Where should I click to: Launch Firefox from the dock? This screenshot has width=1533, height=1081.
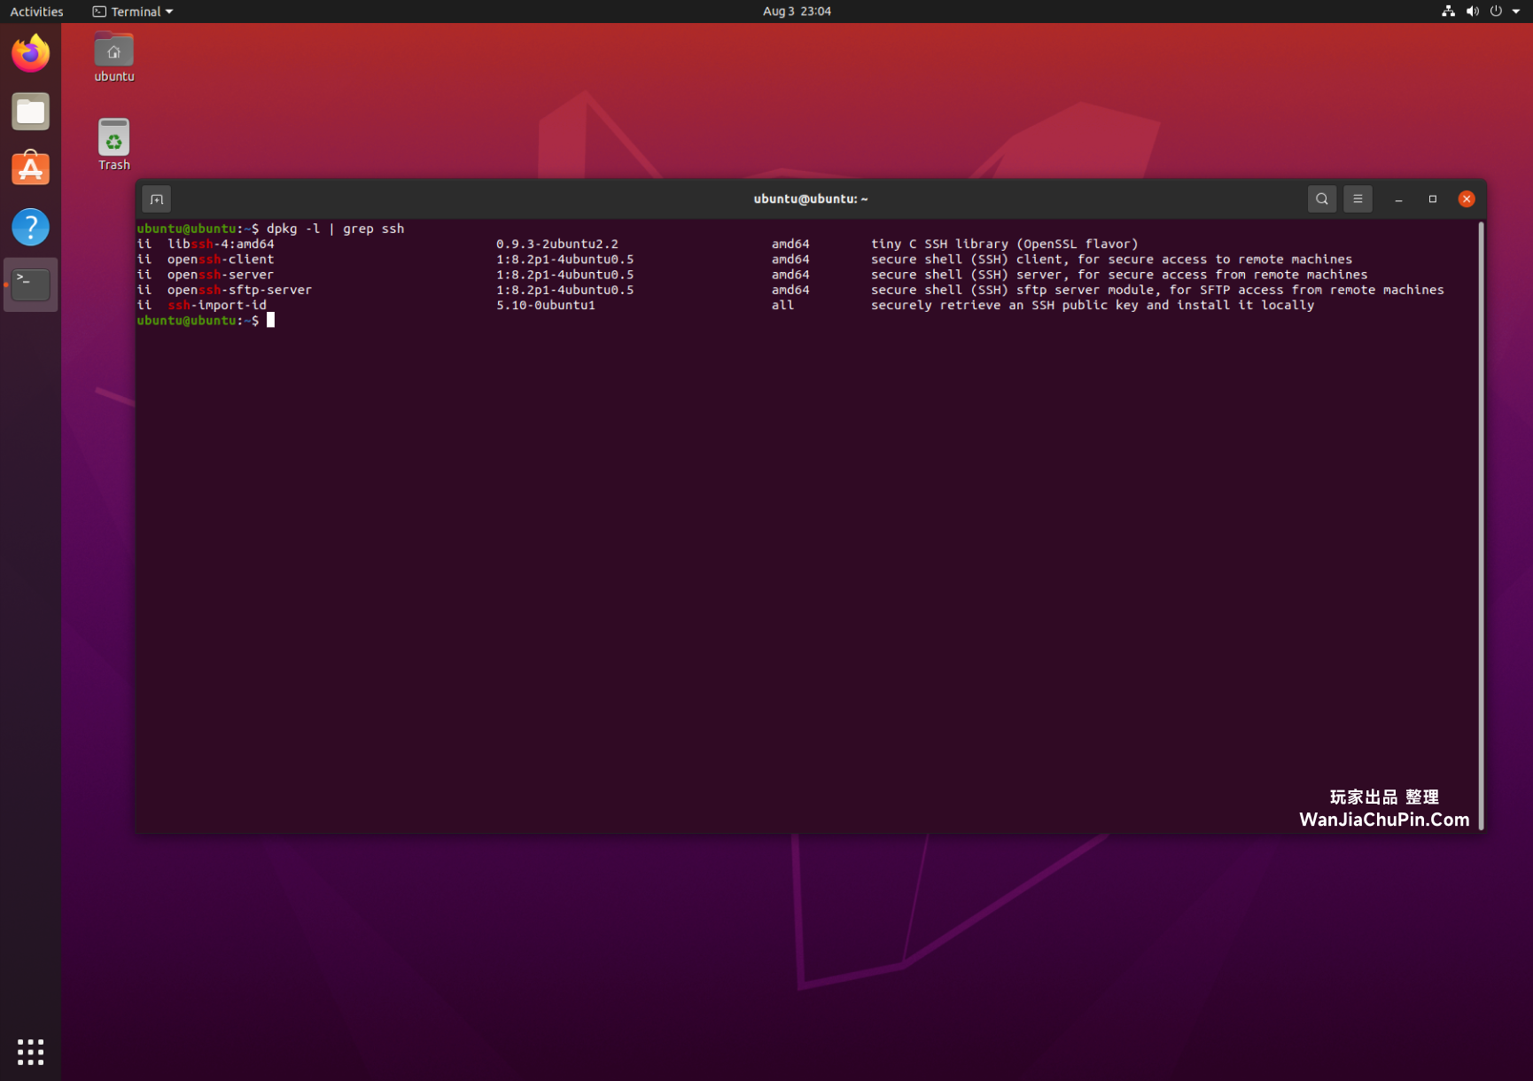point(30,53)
